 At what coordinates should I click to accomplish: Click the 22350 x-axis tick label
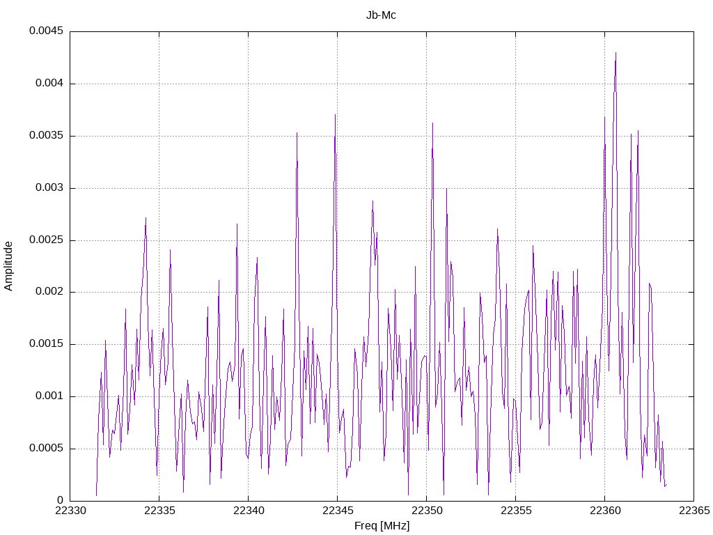click(x=427, y=511)
